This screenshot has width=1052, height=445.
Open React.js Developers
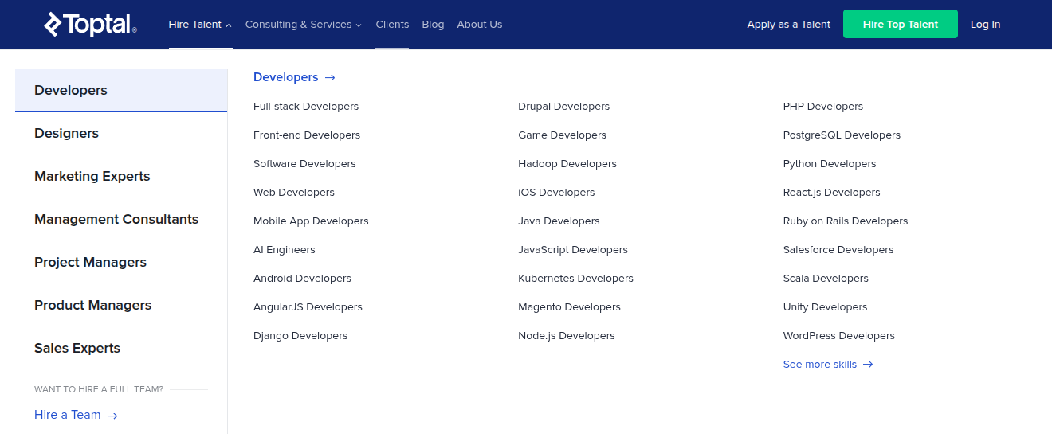[832, 193]
